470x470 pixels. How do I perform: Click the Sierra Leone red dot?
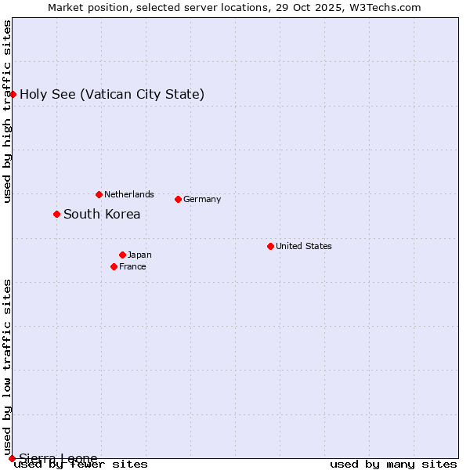pyautogui.click(x=12, y=458)
